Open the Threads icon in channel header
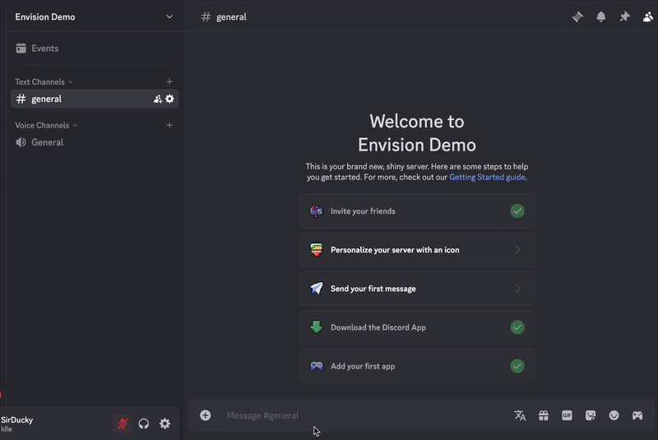 point(577,16)
